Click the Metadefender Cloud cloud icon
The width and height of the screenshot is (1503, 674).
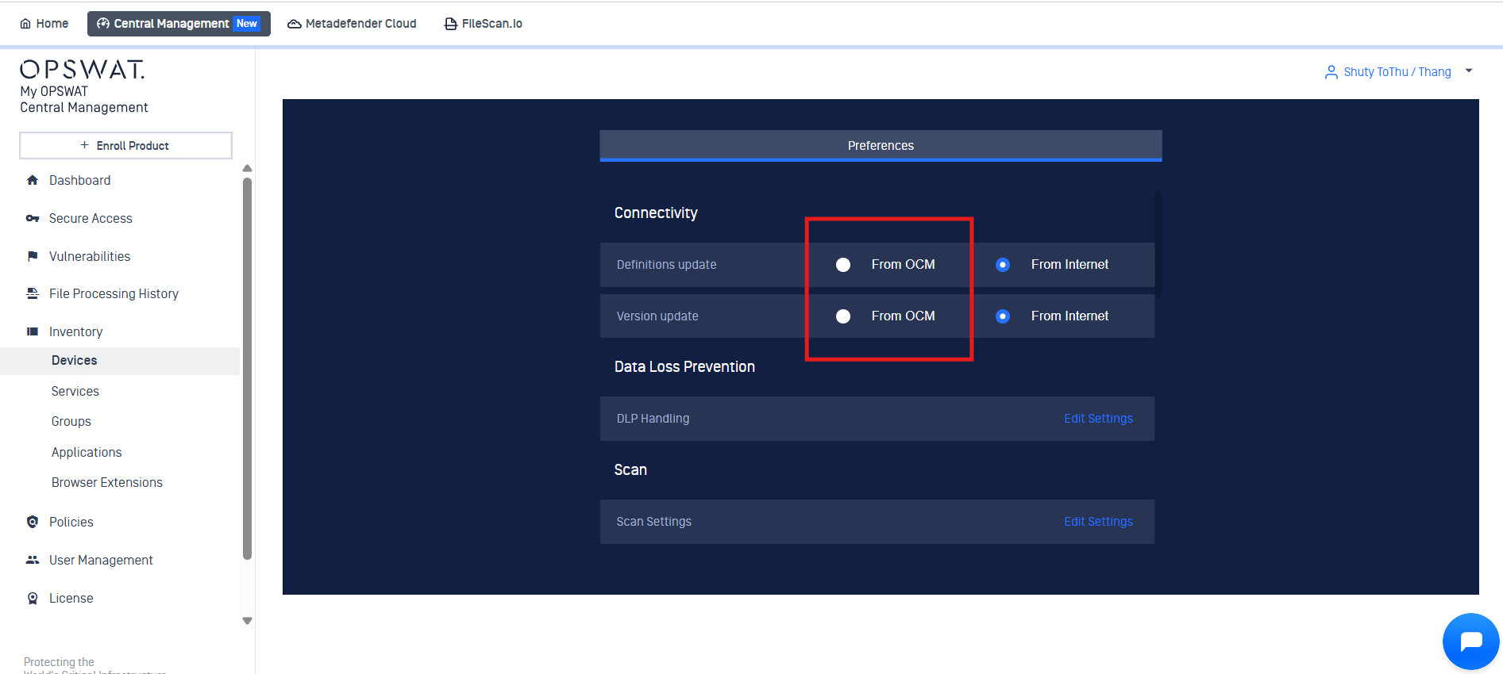pyautogui.click(x=295, y=24)
